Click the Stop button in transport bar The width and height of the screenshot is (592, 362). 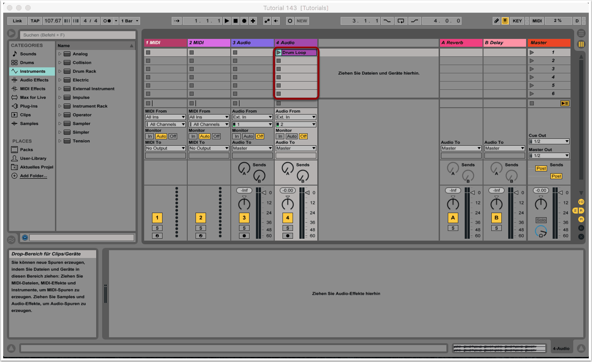(x=235, y=21)
